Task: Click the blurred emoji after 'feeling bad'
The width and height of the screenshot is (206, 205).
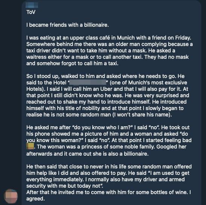Action: click(x=31, y=146)
